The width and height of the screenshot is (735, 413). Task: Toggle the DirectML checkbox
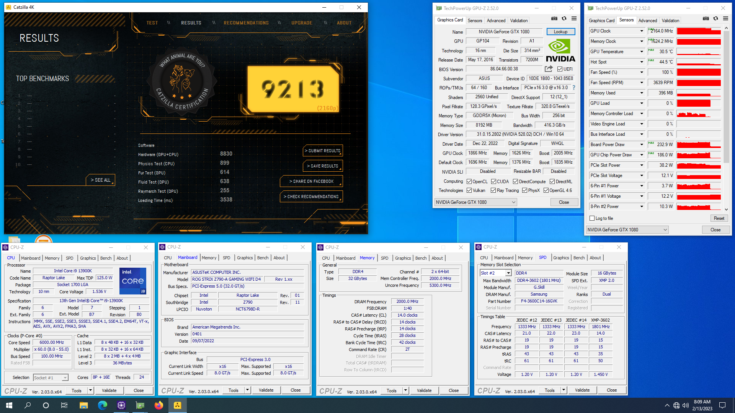552,182
